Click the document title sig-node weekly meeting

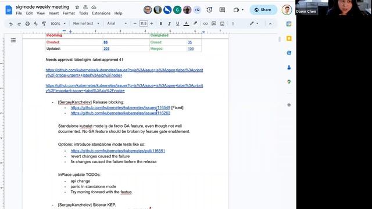pyautogui.click(x=42, y=7)
